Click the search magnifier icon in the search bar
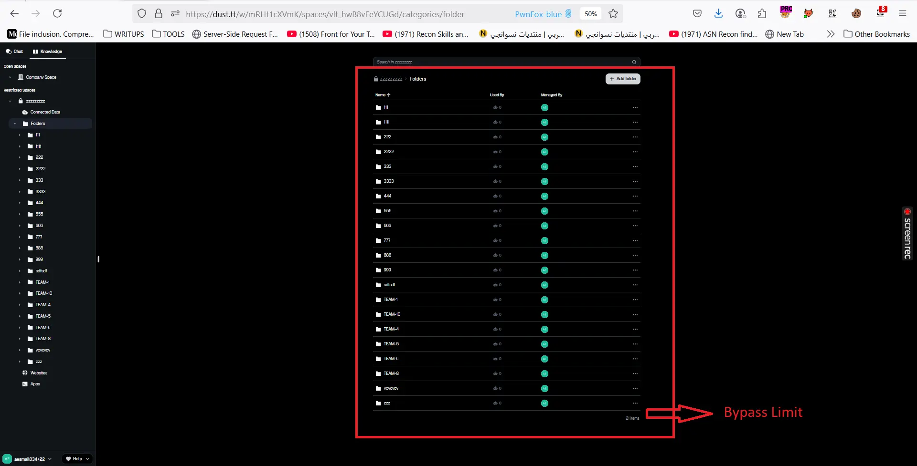The image size is (917, 466). click(634, 62)
